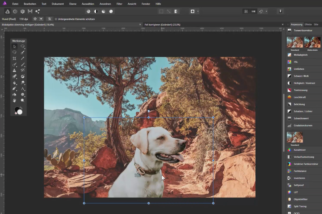
Task: Add an HSL adjustment
Action: coord(303,62)
